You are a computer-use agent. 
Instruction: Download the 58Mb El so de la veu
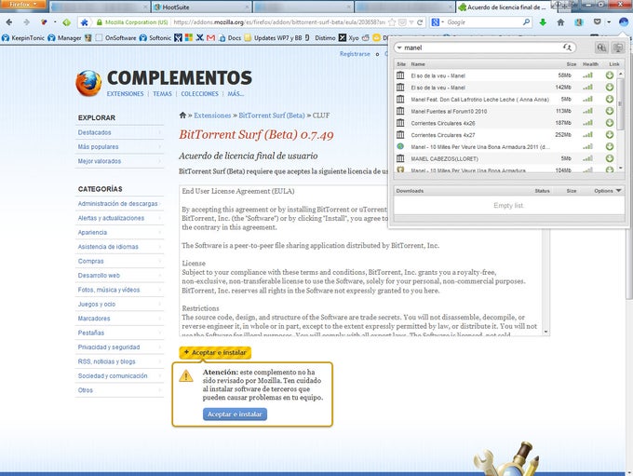click(610, 75)
